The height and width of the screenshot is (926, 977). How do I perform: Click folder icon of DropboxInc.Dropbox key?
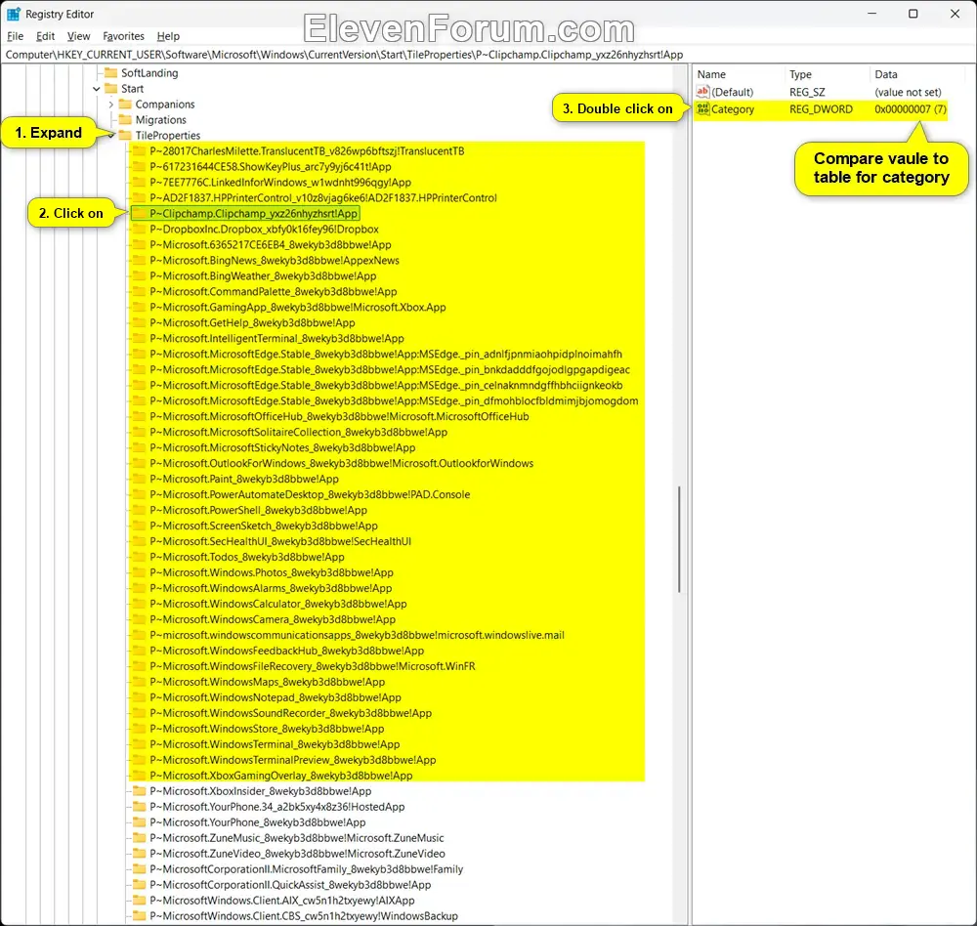(140, 230)
